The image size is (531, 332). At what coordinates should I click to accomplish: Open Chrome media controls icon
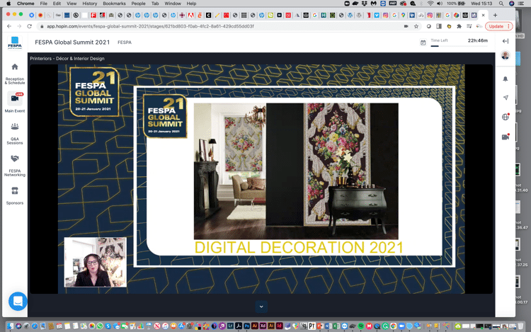(469, 26)
